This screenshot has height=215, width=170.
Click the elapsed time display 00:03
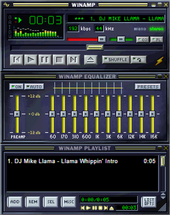45,20
